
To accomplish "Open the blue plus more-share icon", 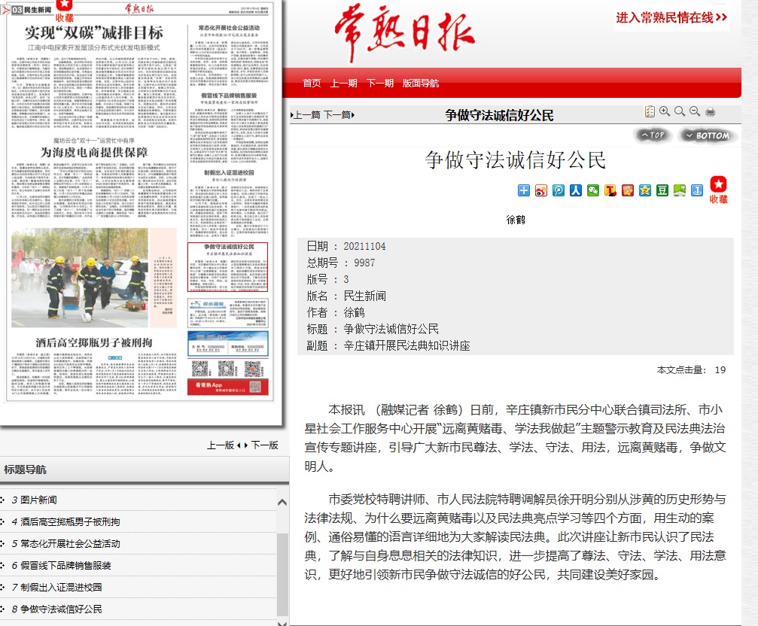I will [524, 190].
